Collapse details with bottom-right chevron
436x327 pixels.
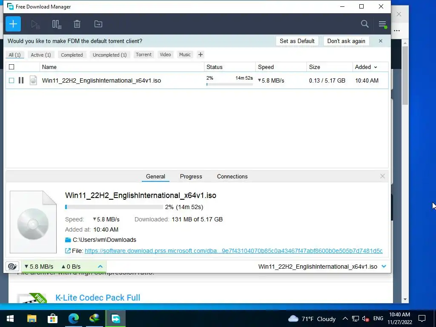(x=384, y=267)
